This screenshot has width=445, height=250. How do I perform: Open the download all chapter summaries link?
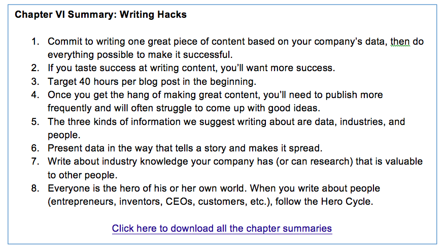[222, 228]
